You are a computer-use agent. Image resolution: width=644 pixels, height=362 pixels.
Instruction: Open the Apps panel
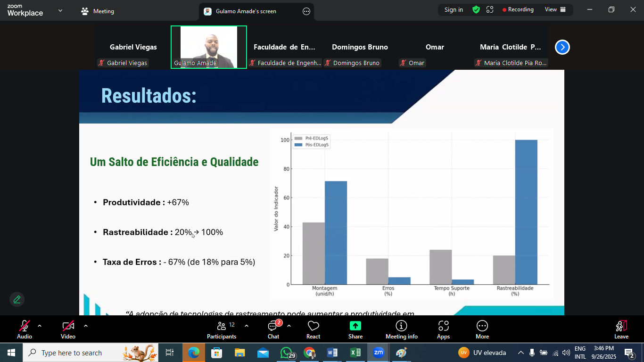point(443,329)
